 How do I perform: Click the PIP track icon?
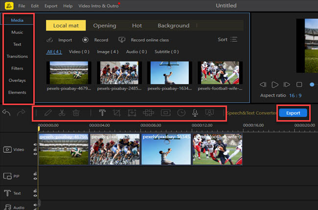coord(7,176)
